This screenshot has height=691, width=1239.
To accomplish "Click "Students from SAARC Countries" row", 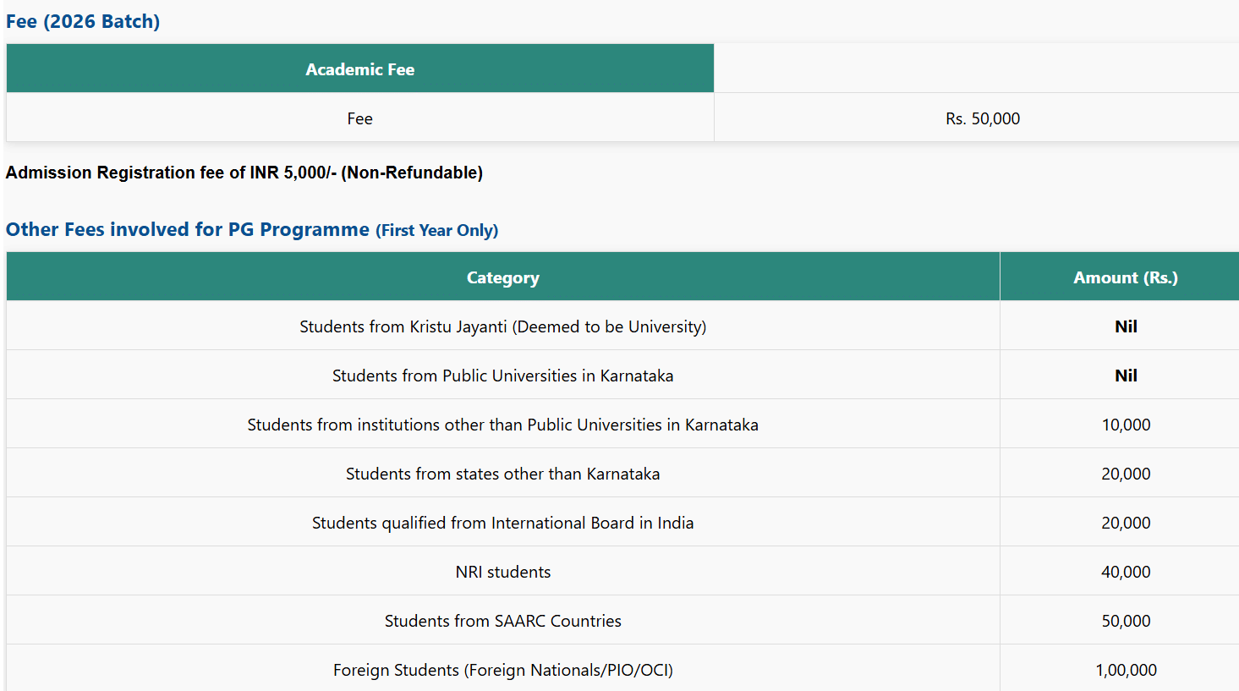I will (502, 621).
